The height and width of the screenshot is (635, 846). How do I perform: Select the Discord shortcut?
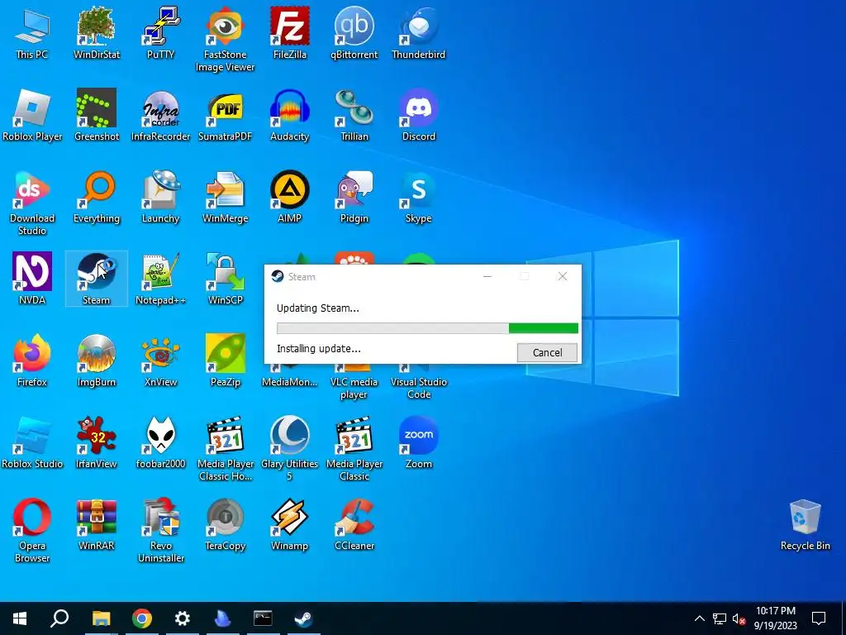pos(419,116)
